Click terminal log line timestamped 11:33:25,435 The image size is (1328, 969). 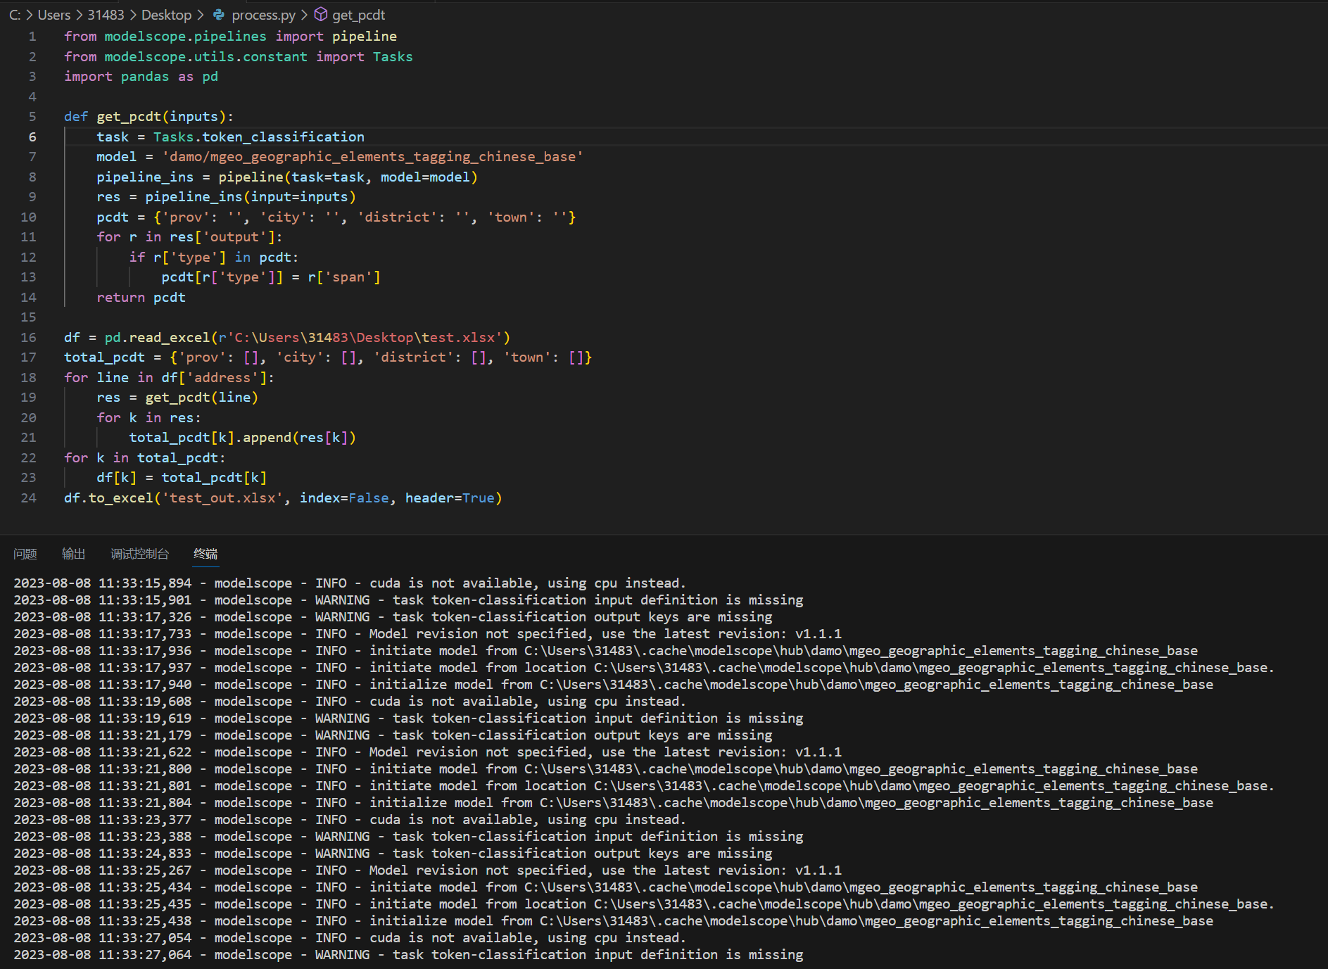click(644, 904)
